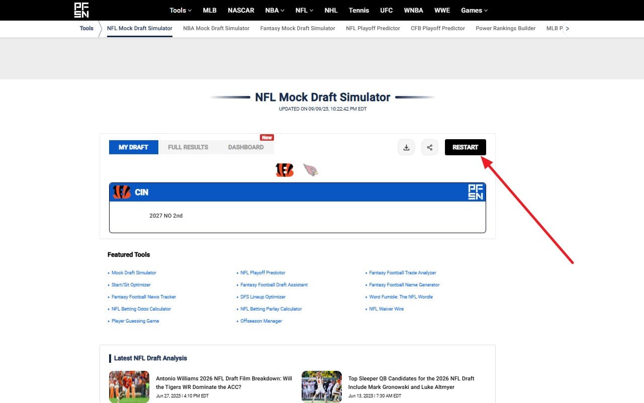Open Power Rankings Builder tab

(506, 29)
